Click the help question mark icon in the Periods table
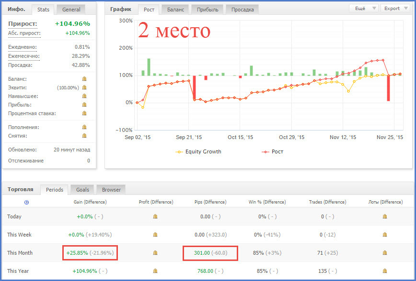 coord(26,202)
